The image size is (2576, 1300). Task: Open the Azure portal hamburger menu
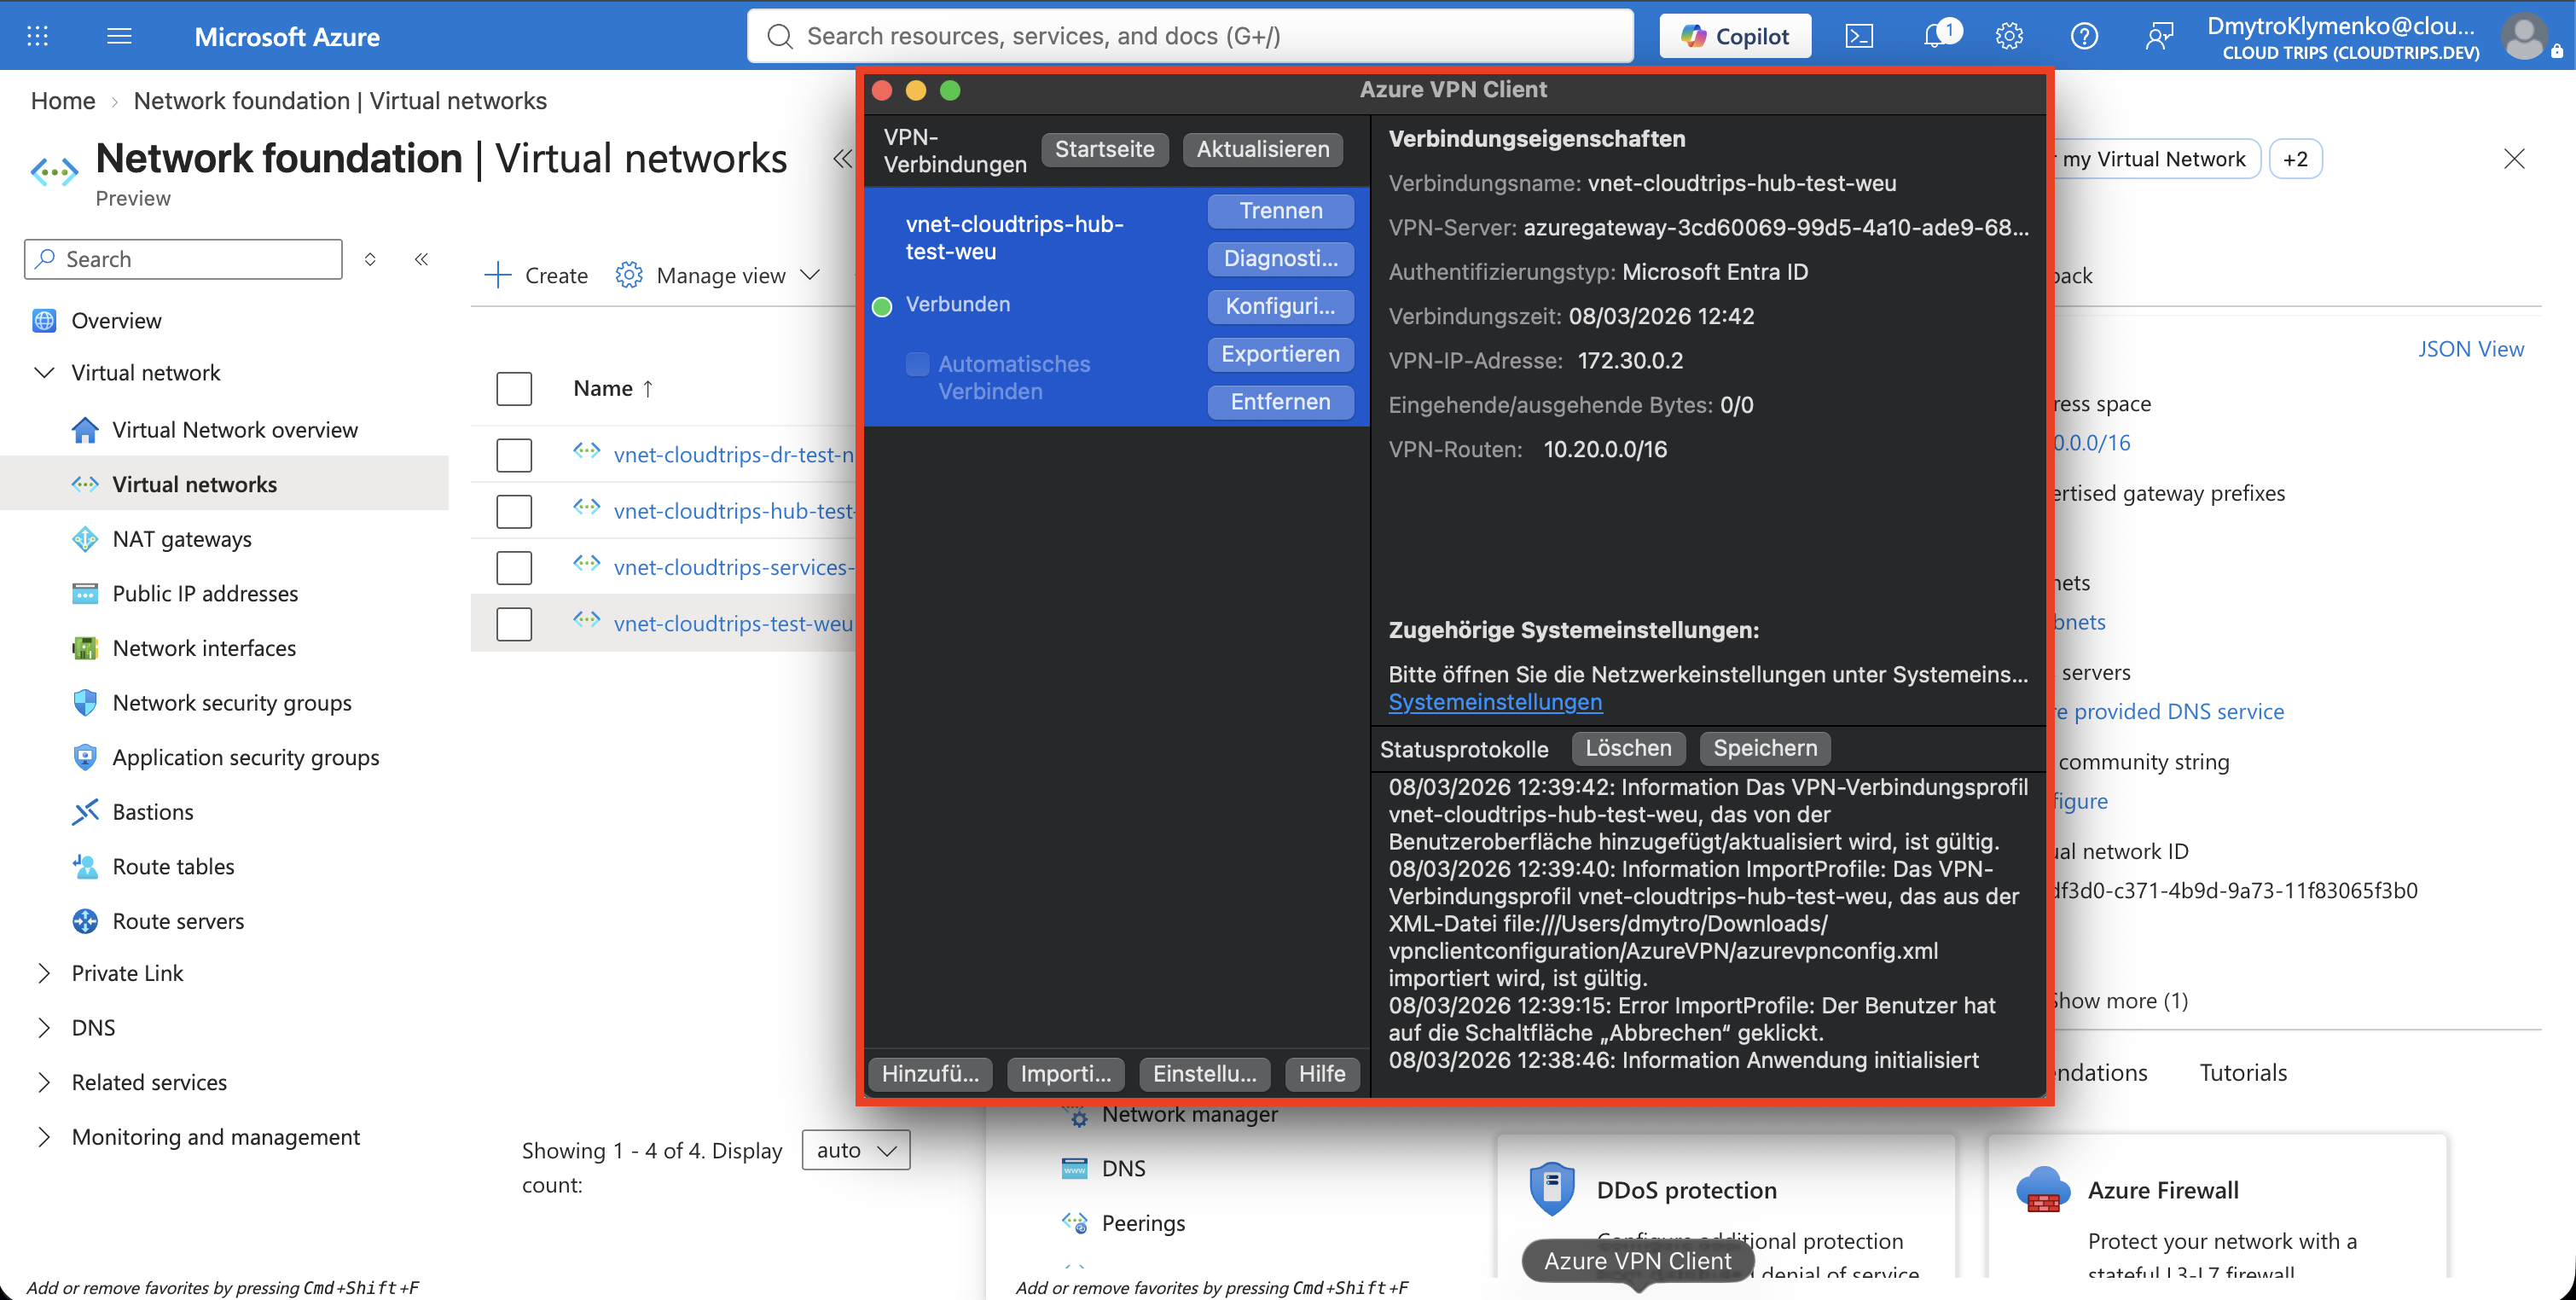click(119, 36)
